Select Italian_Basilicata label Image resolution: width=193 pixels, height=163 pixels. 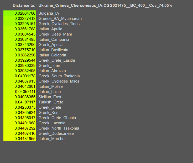click(x=53, y=50)
